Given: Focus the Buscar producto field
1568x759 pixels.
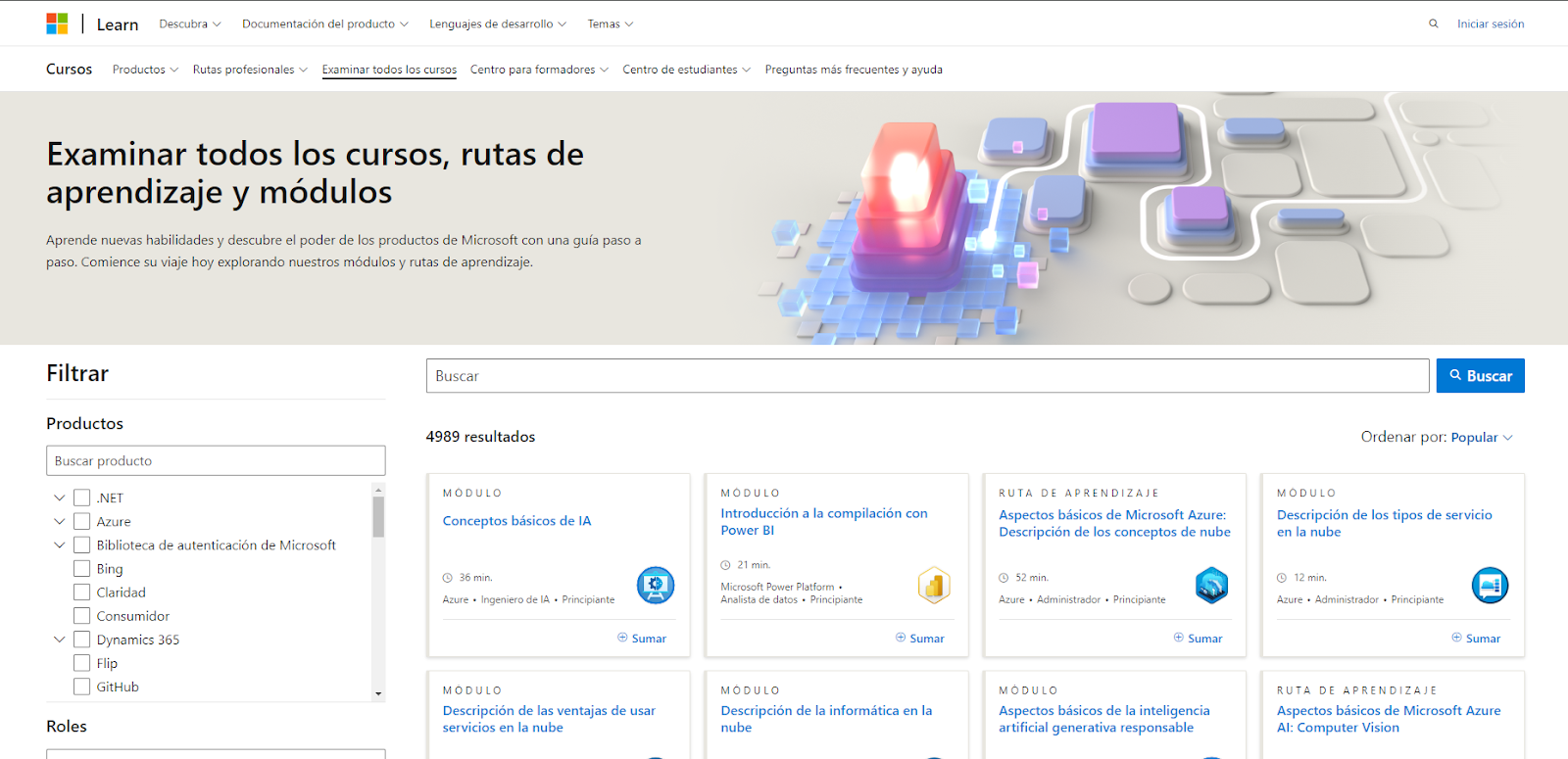Looking at the screenshot, I should (x=216, y=460).
